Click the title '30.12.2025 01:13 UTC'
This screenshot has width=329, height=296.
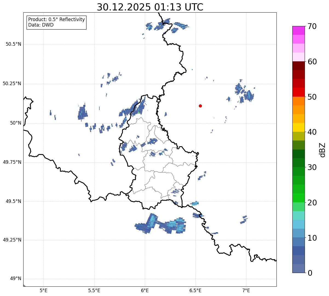[x=150, y=7]
